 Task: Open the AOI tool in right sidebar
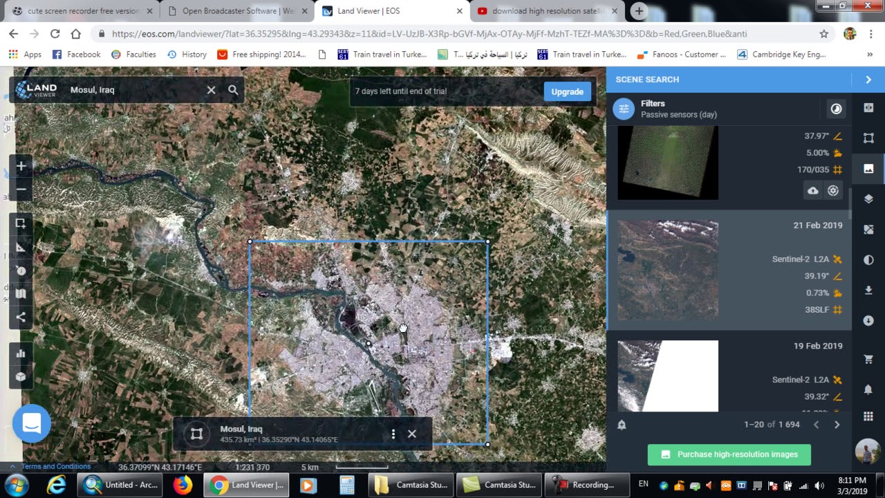(x=868, y=138)
